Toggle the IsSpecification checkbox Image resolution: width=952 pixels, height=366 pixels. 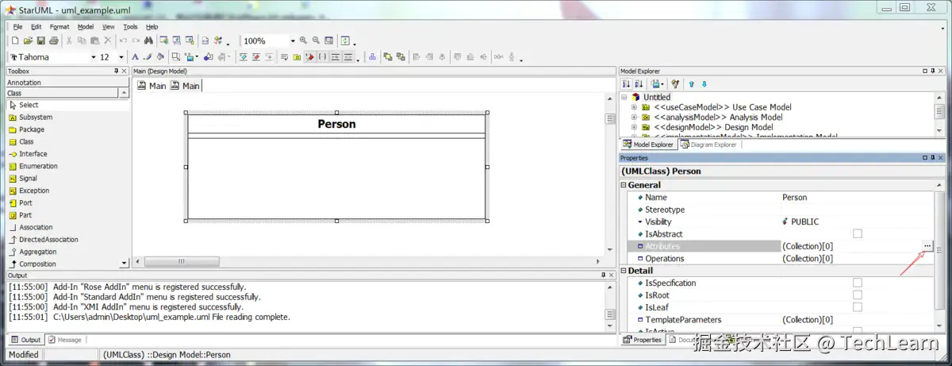(x=857, y=283)
